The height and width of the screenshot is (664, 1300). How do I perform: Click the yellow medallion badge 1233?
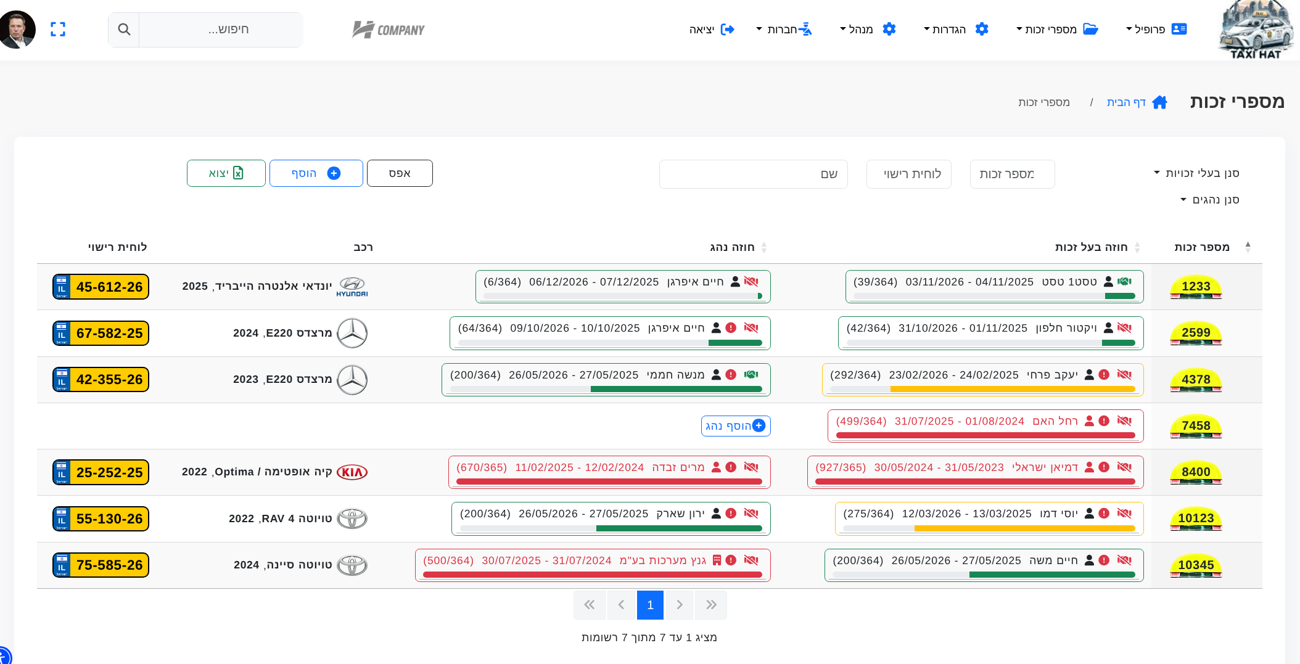pos(1196,287)
